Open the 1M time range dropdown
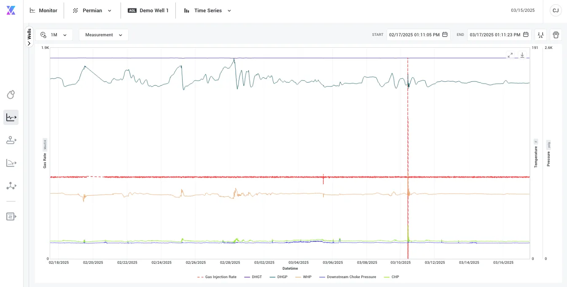 click(54, 35)
